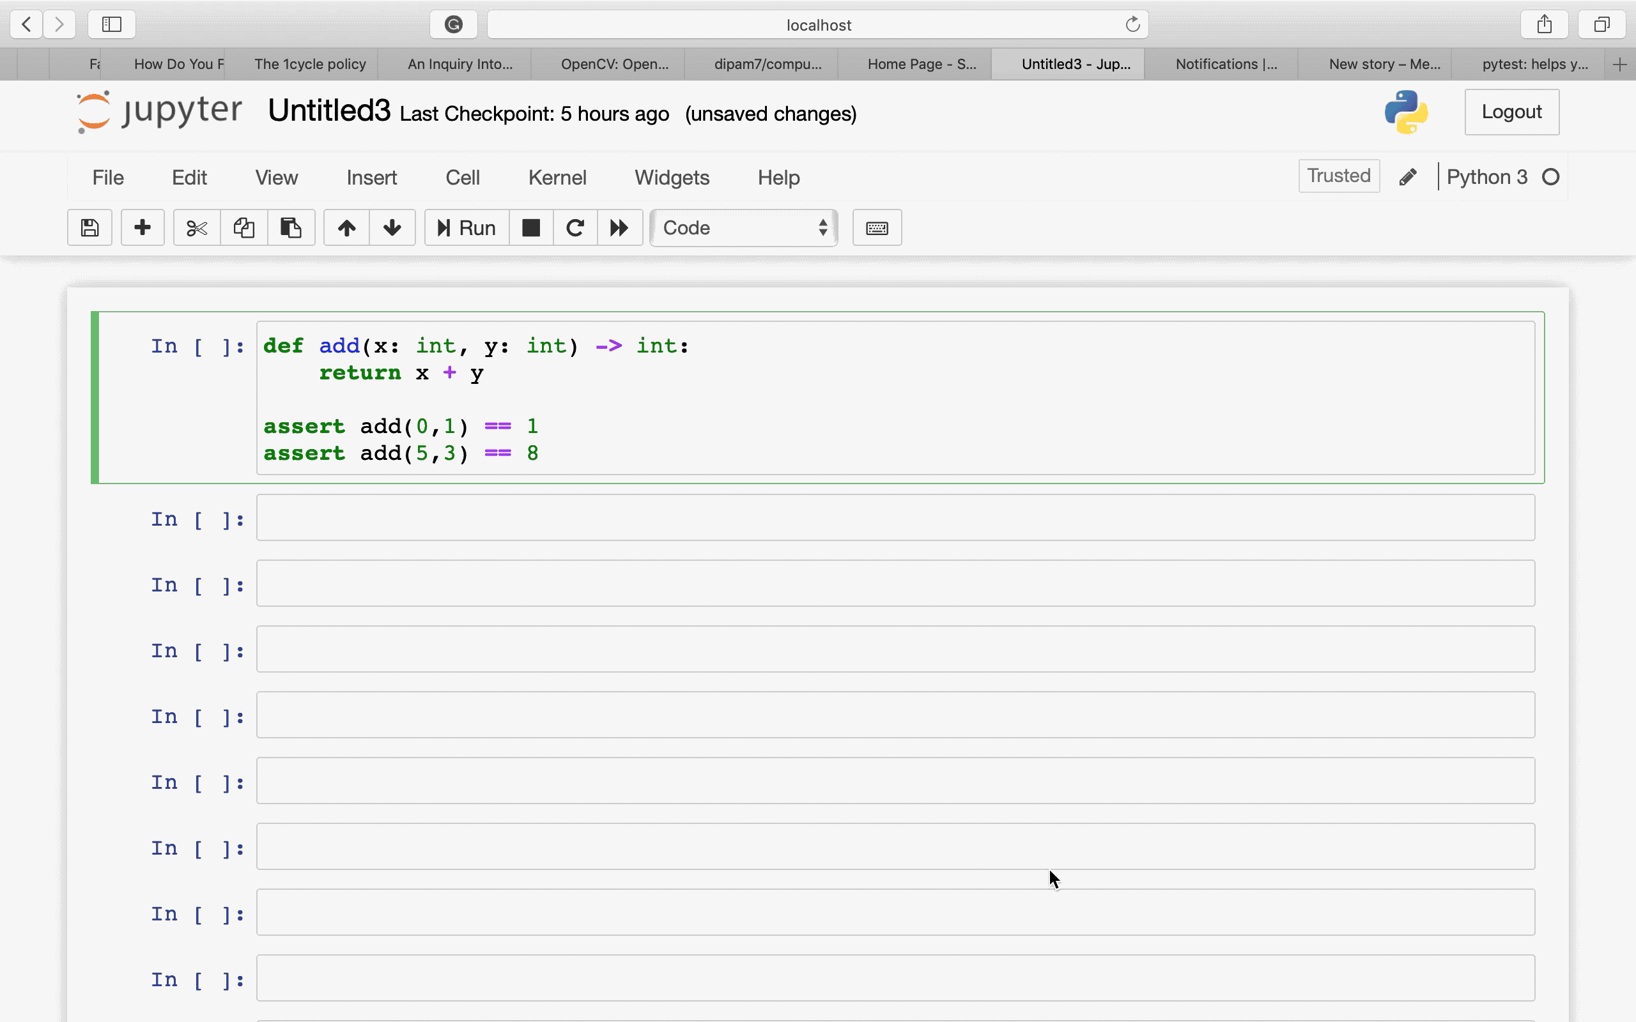
Task: Select the OpenCV browser tab
Action: tap(612, 63)
